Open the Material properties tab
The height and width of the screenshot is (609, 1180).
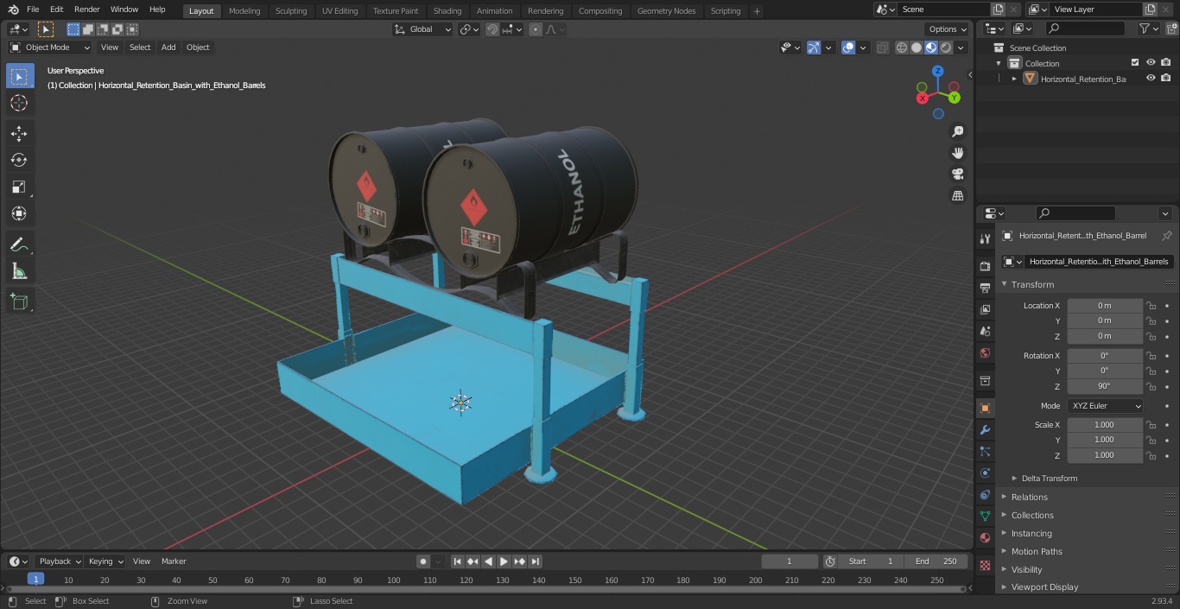pyautogui.click(x=985, y=537)
